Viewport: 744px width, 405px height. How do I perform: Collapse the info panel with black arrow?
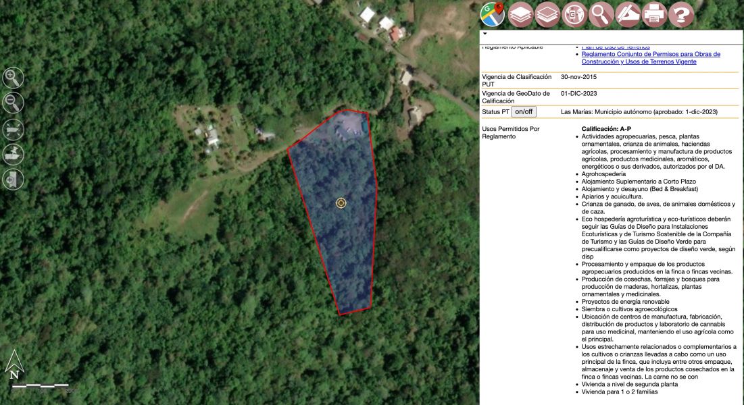[x=485, y=33]
